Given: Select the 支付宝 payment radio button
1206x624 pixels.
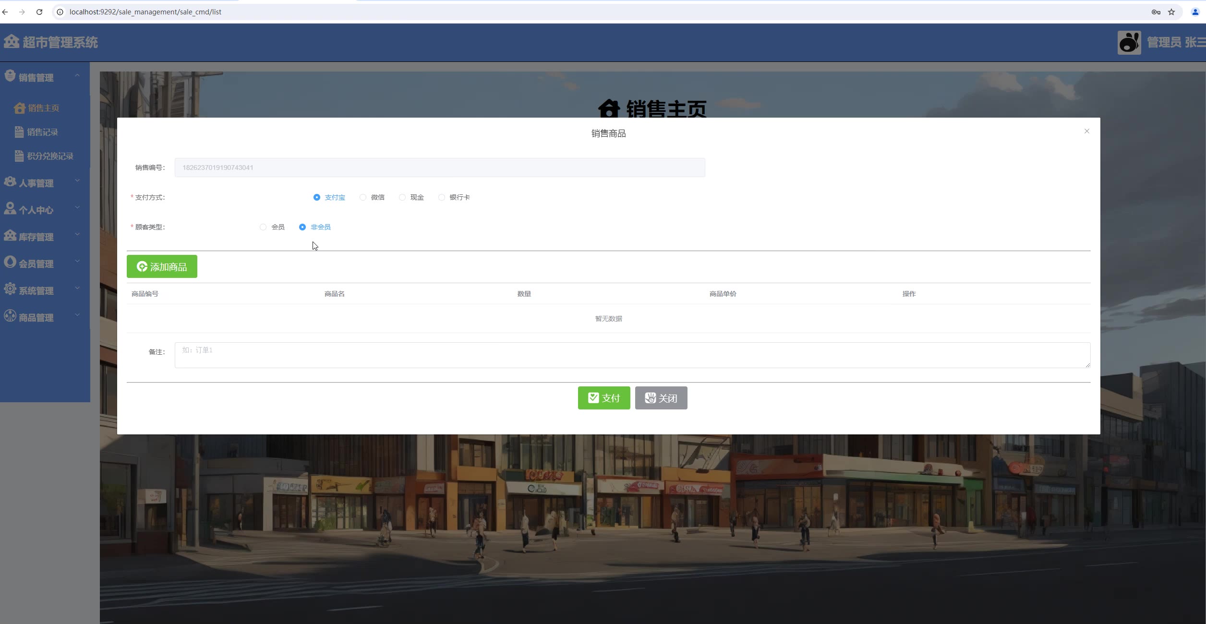Looking at the screenshot, I should coord(316,197).
